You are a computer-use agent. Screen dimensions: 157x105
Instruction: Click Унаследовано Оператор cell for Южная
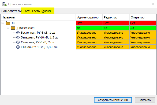pyautogui.click(x=143, y=47)
